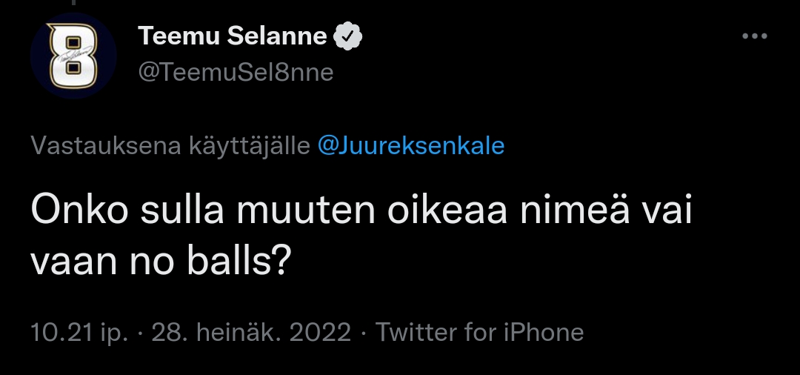Click the display name Teemu Selanne
This screenshot has width=800, height=375.
coord(233,36)
